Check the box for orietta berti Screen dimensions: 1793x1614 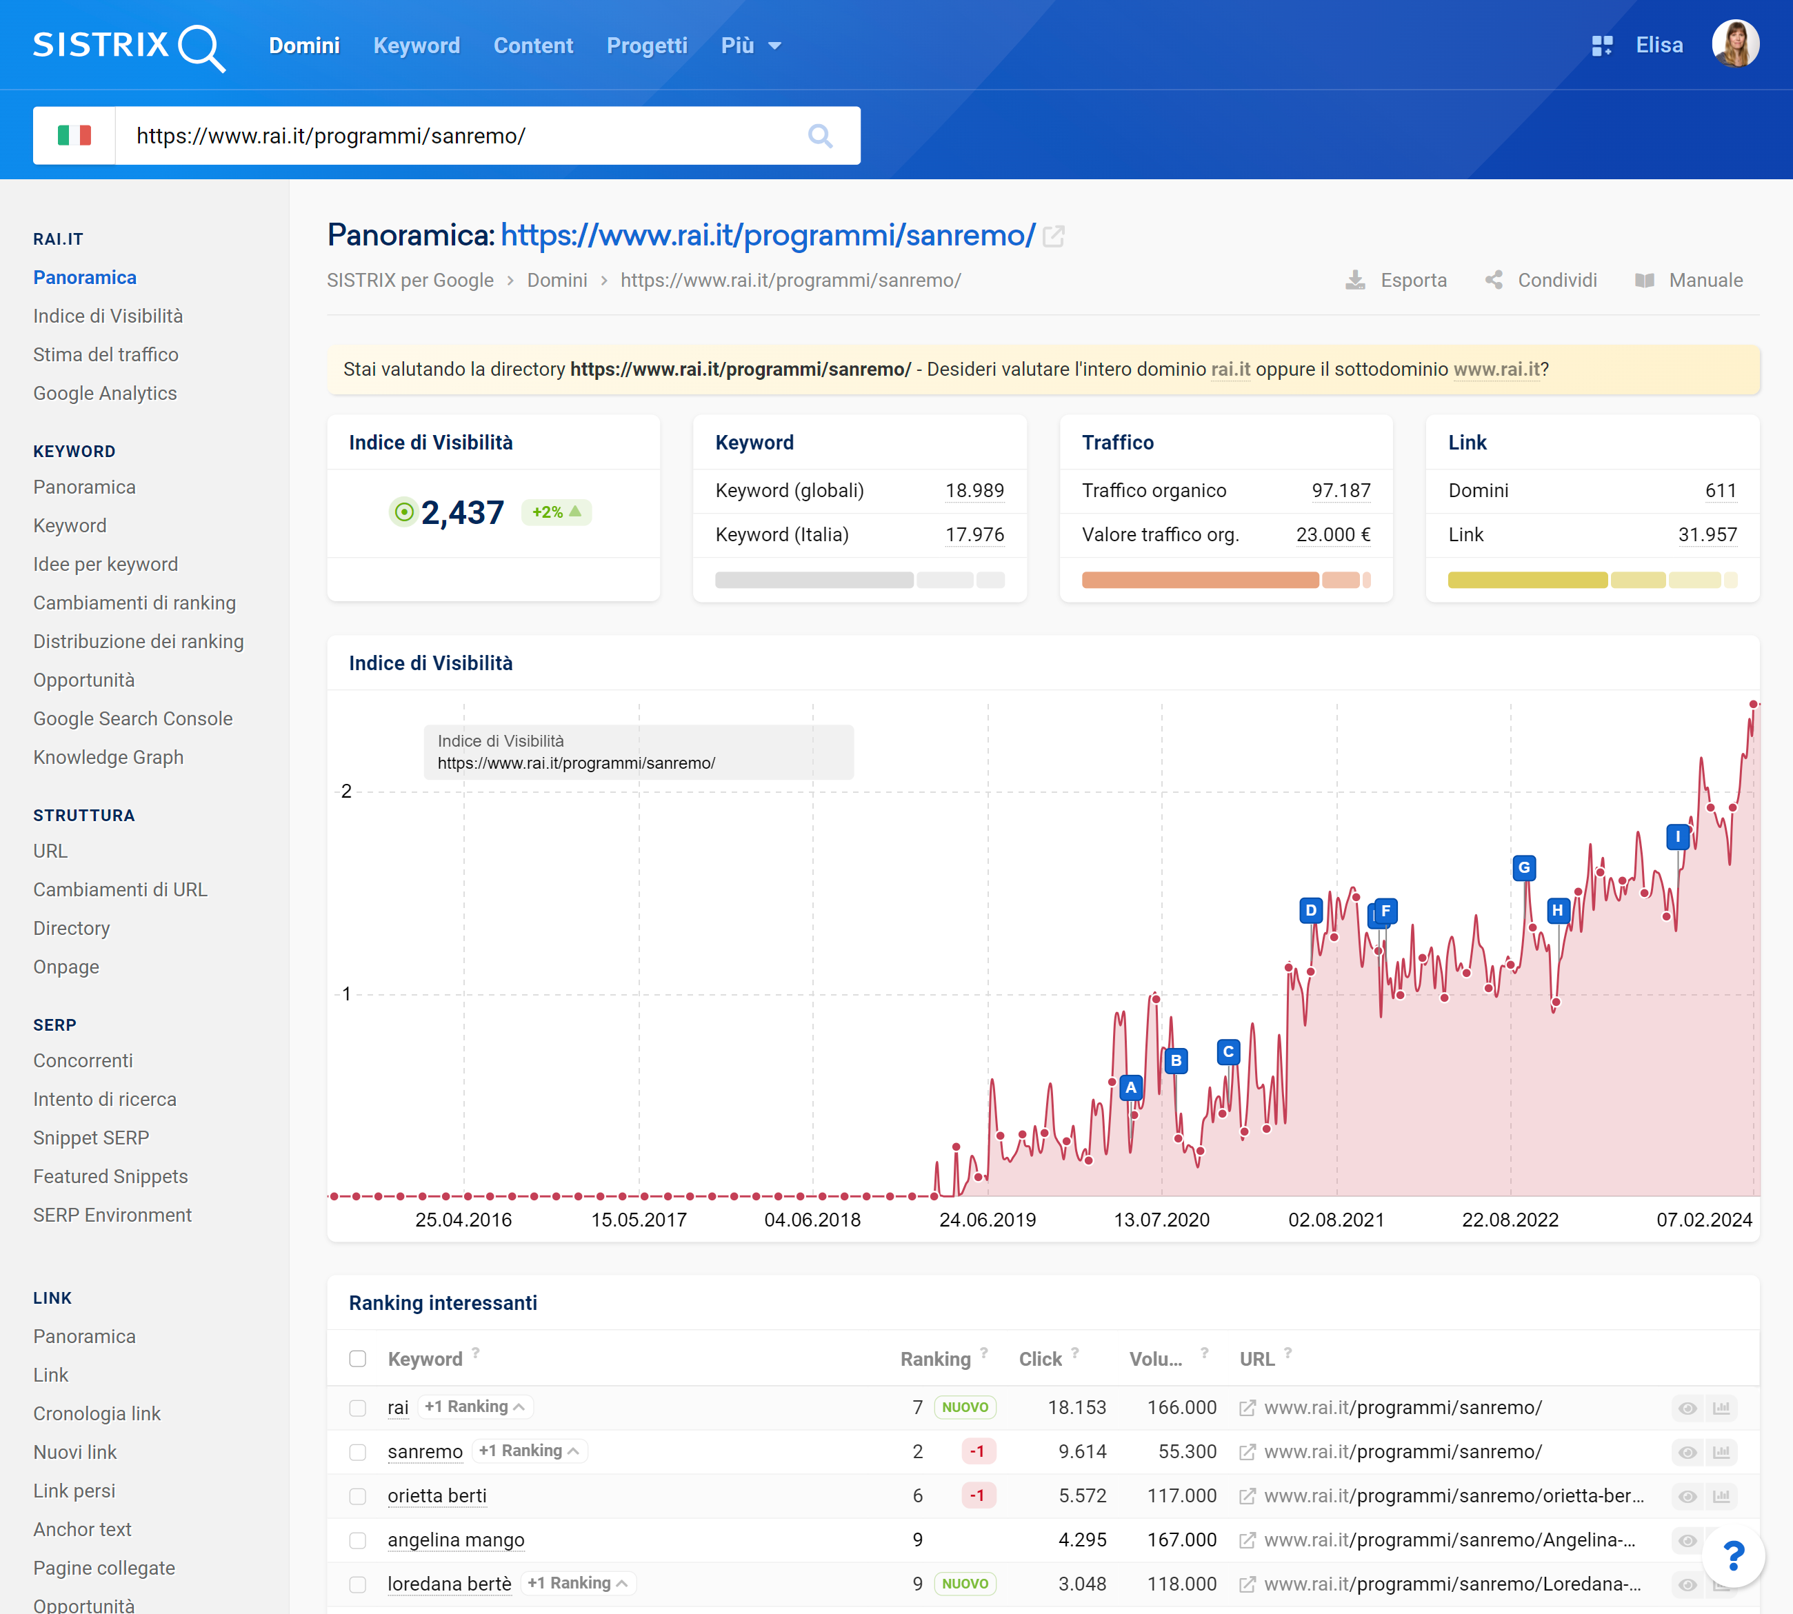[x=357, y=1497]
